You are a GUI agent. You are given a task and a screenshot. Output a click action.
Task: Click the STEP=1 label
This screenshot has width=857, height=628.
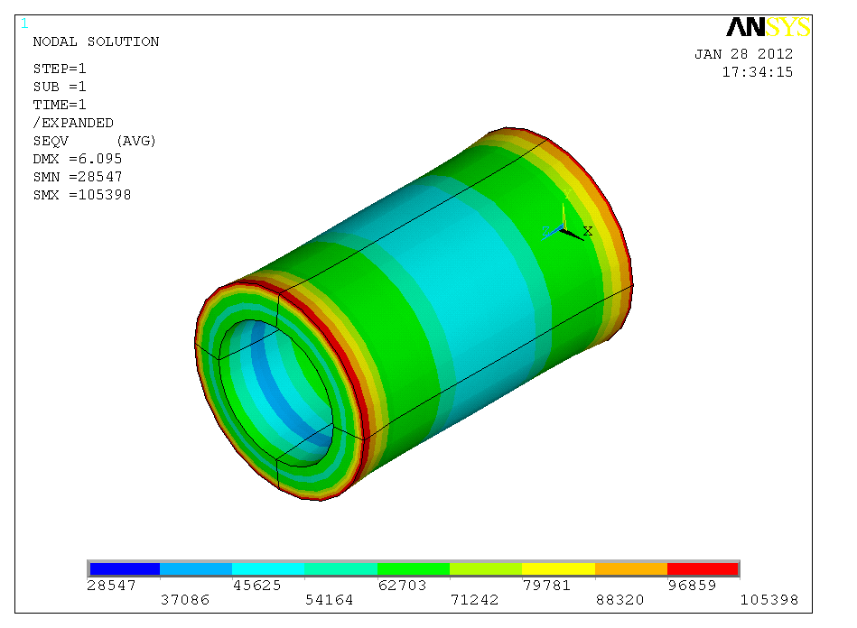point(60,69)
